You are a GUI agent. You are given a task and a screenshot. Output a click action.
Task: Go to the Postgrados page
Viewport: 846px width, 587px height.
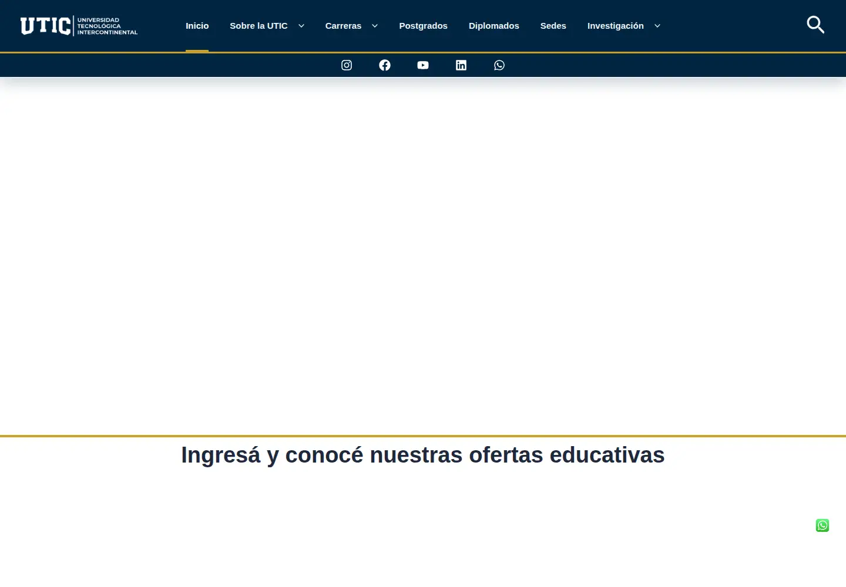(423, 26)
